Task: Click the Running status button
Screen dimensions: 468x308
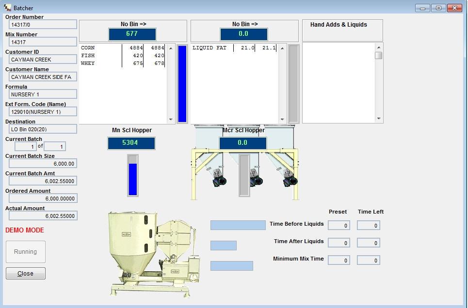Action: (25, 251)
